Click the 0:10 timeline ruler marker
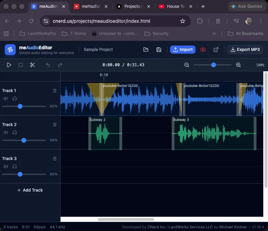 (104, 75)
